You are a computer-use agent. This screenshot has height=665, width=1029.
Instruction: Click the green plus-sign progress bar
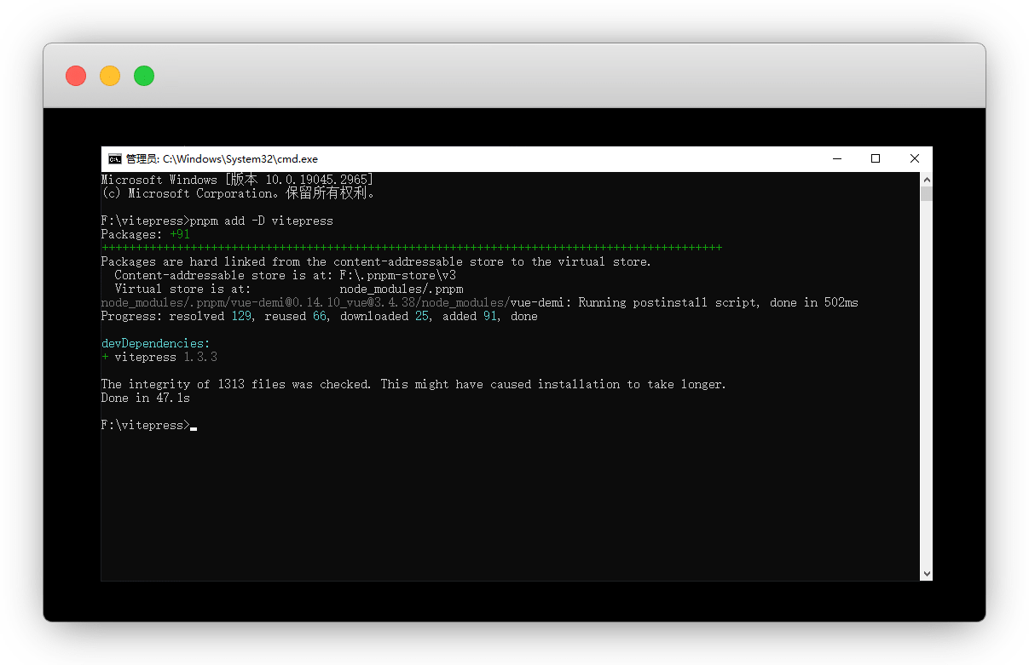tap(411, 248)
